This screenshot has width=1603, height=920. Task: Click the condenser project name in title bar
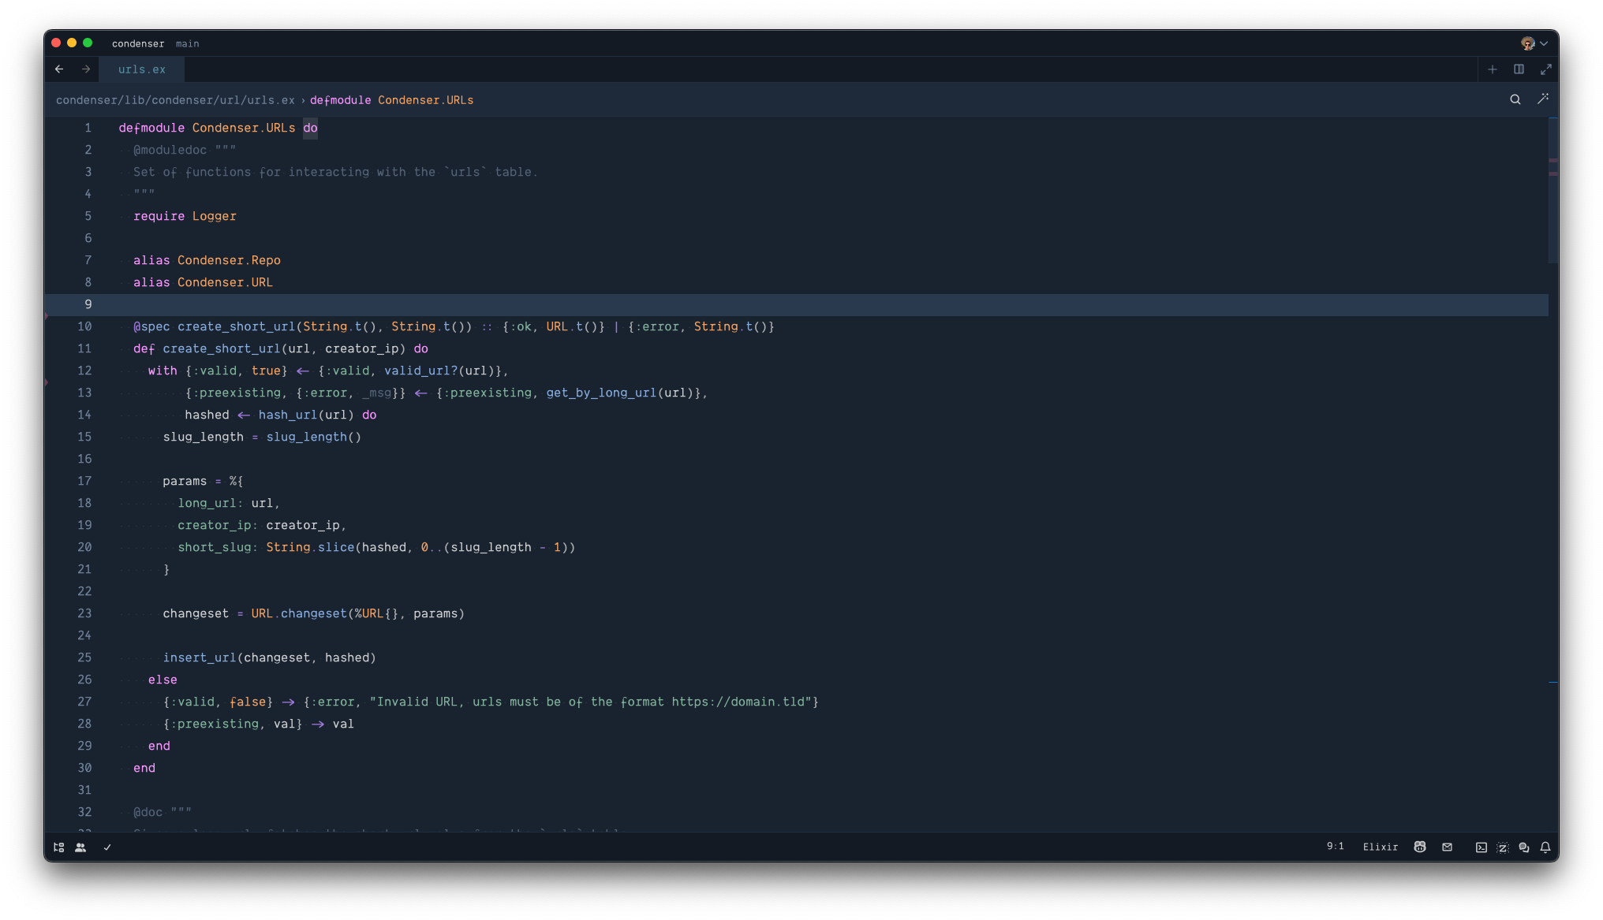138,43
